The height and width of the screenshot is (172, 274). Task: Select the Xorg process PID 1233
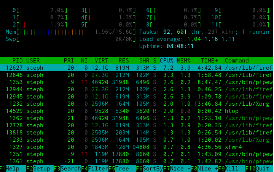tap(137, 140)
